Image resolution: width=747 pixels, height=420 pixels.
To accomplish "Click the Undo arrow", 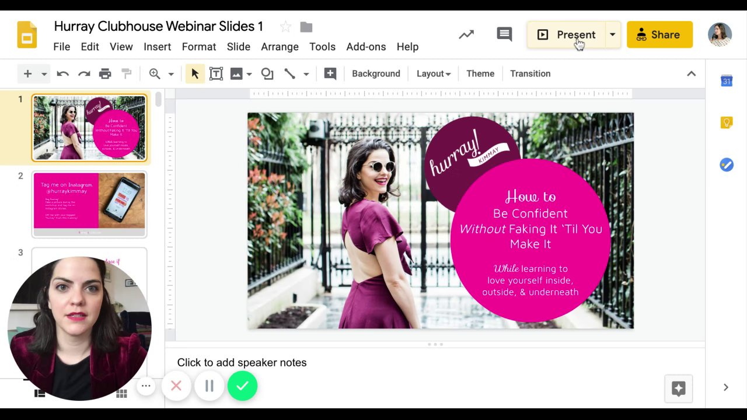I will (62, 73).
